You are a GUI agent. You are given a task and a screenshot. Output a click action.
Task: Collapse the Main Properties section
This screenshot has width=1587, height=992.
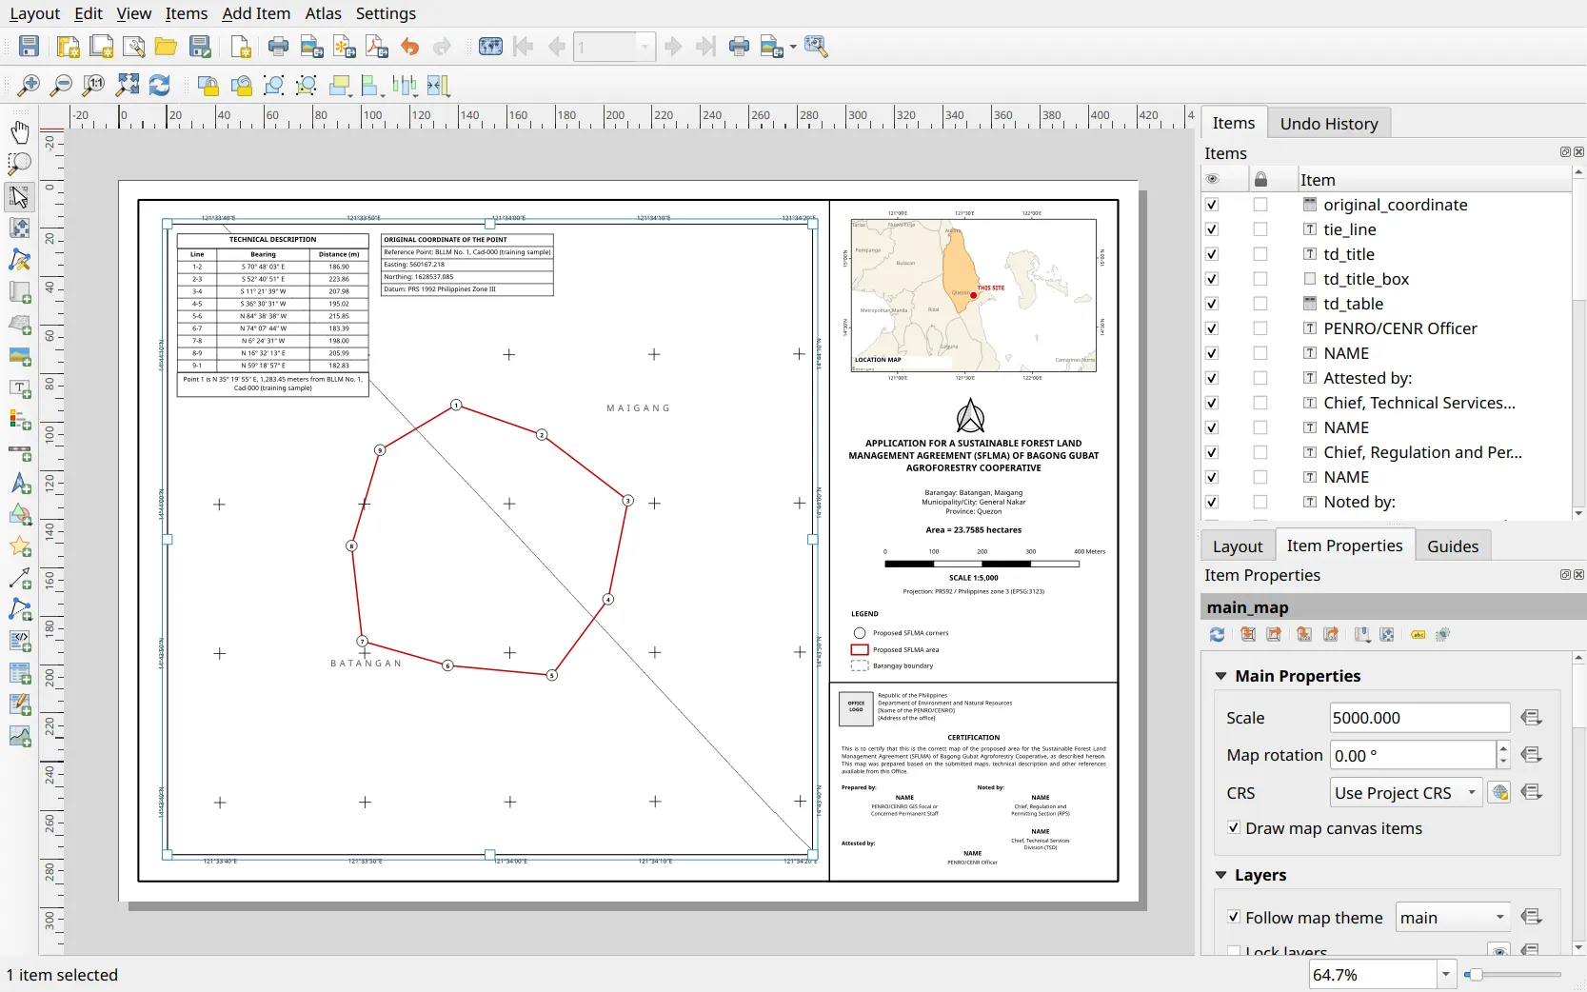click(x=1220, y=676)
